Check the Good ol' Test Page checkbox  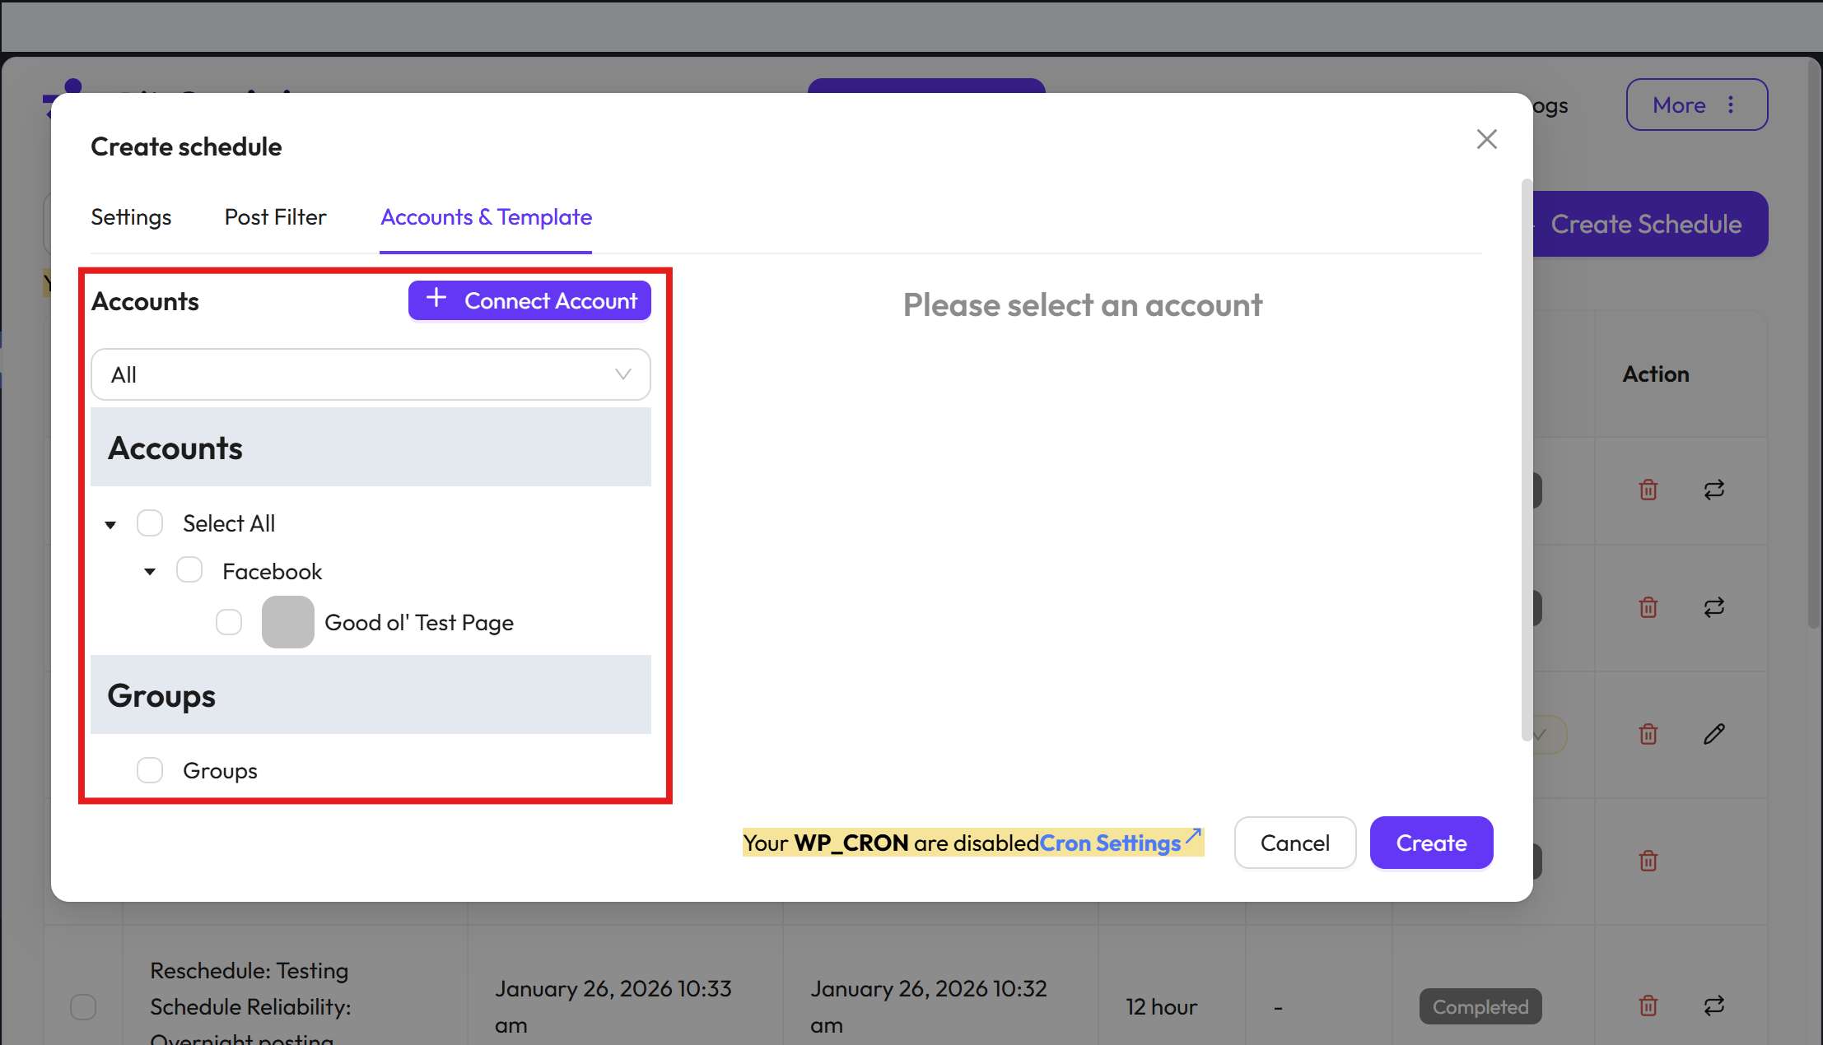tap(229, 622)
